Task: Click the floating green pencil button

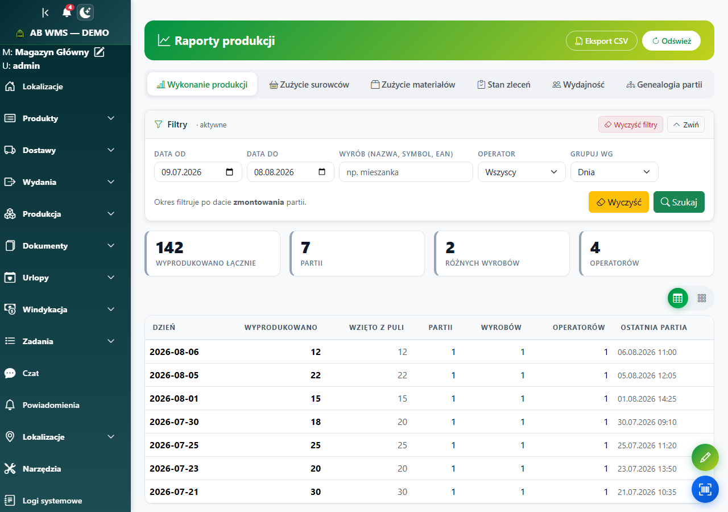Action: 705,457
